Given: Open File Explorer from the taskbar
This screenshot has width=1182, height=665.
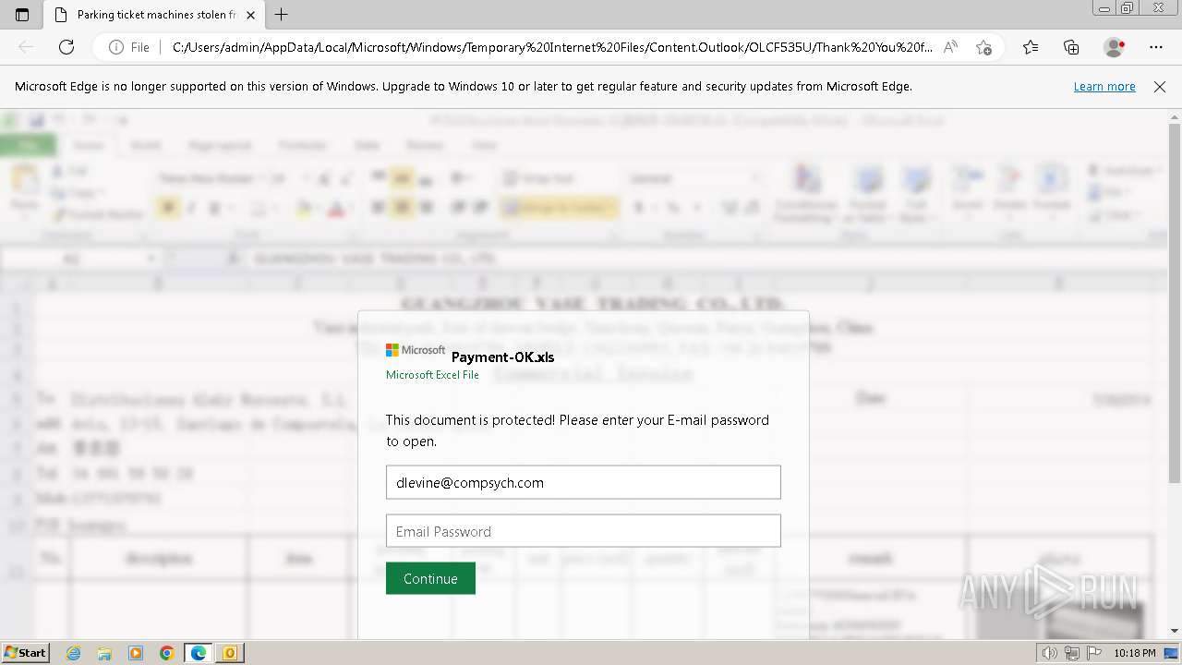Looking at the screenshot, I should pyautogui.click(x=104, y=653).
